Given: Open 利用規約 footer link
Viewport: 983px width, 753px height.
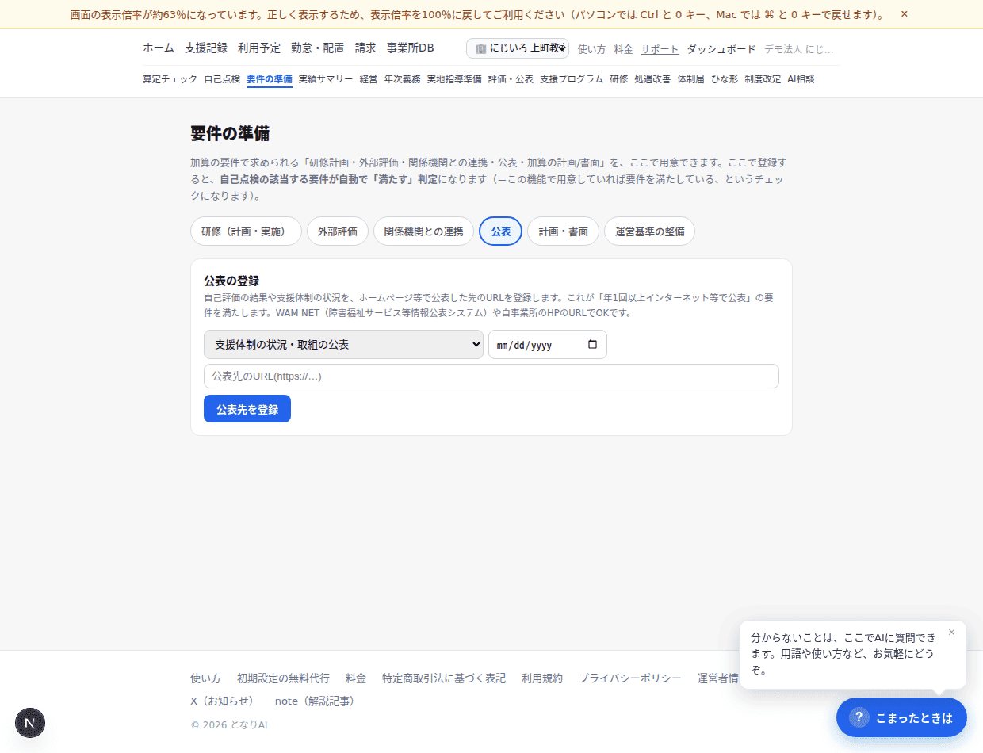Looking at the screenshot, I should pos(542,678).
